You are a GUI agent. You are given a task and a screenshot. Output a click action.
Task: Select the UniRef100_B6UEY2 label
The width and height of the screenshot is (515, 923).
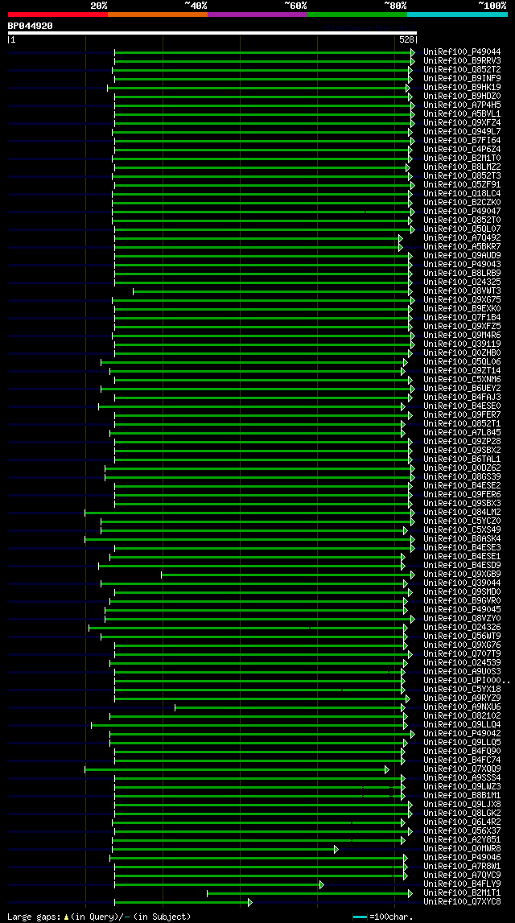point(462,389)
